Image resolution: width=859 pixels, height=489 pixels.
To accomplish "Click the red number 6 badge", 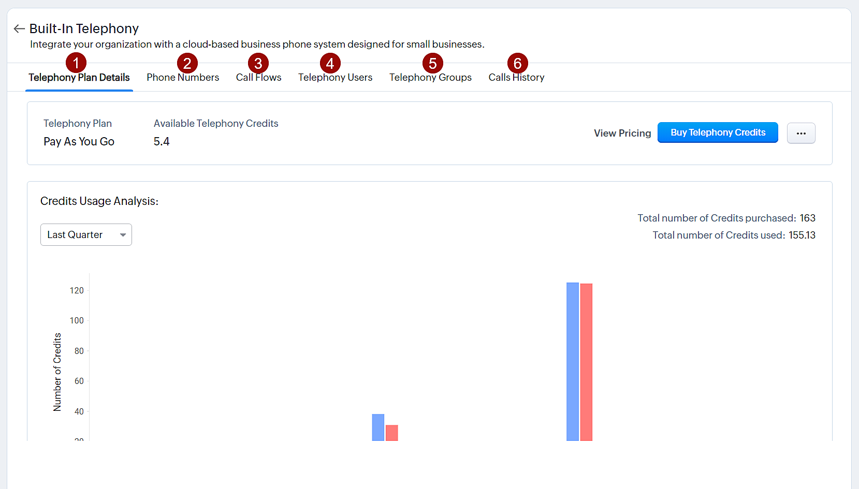I will [517, 63].
